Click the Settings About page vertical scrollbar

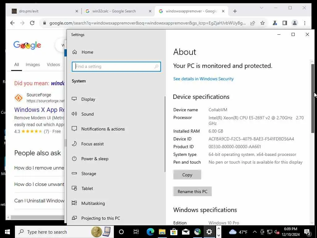(313, 98)
